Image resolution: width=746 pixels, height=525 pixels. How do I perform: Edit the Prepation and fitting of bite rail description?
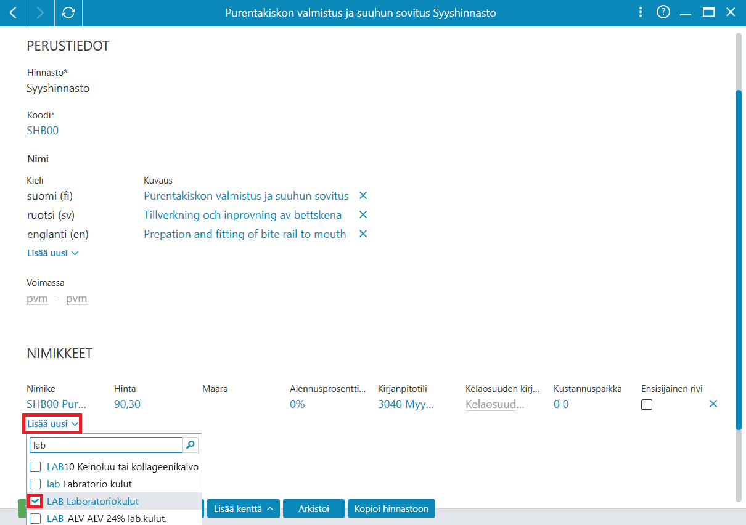point(245,234)
